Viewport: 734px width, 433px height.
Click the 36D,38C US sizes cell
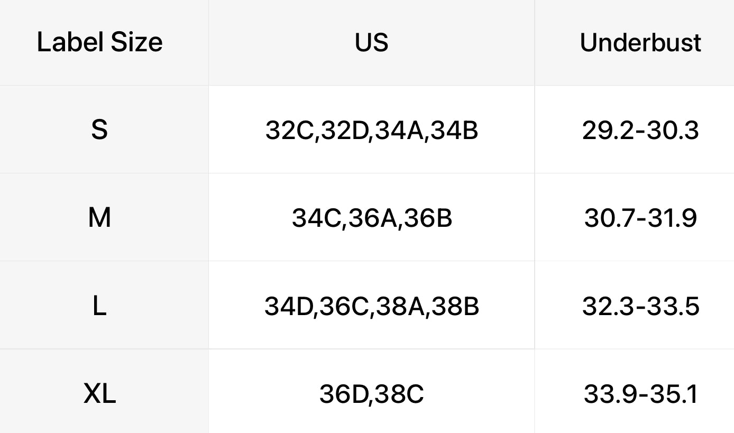pos(371,394)
